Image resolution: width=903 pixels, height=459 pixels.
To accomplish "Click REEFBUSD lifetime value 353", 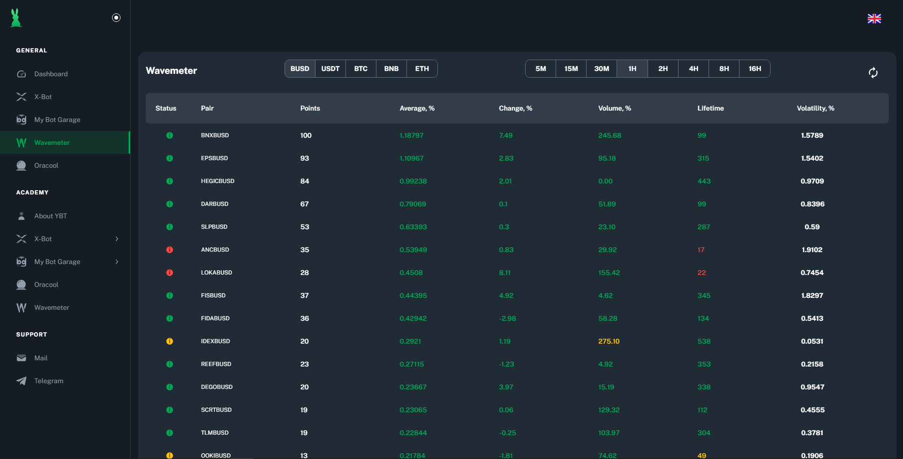I will click(704, 364).
